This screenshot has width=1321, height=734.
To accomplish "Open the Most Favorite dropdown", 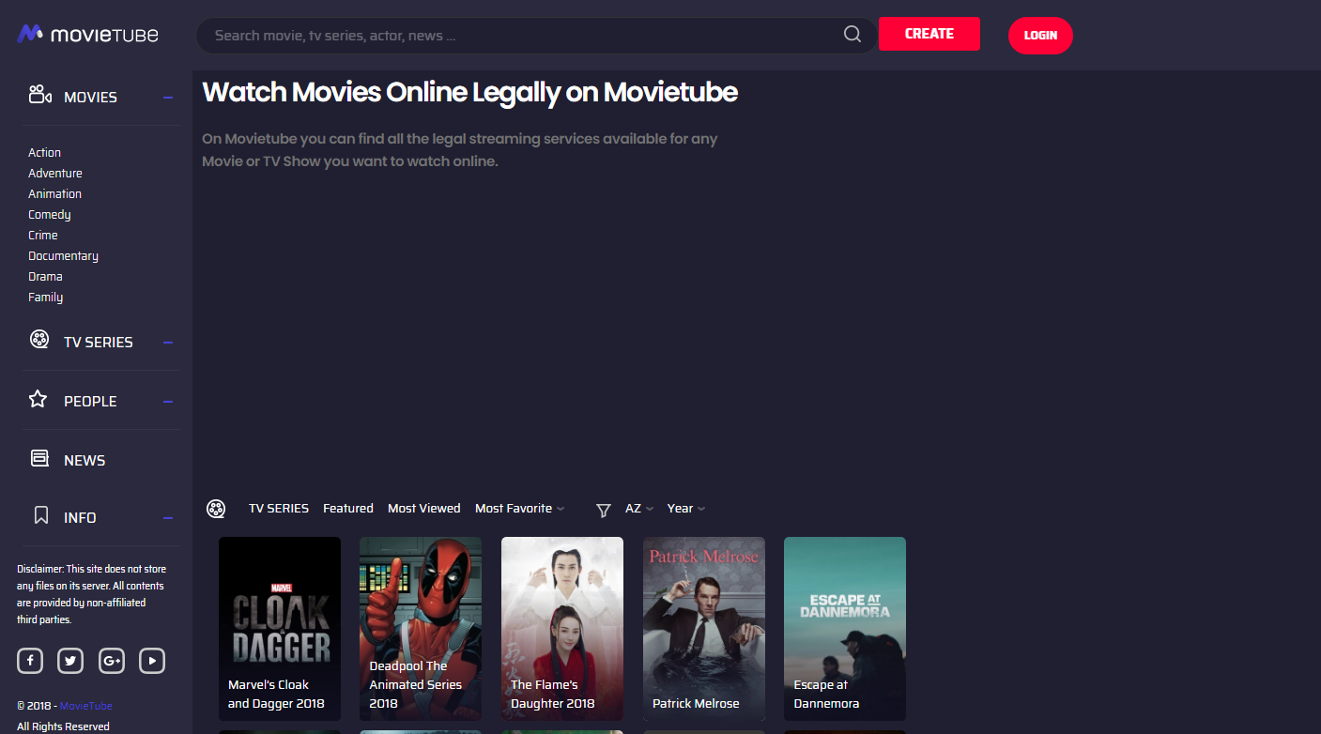I will click(519, 508).
